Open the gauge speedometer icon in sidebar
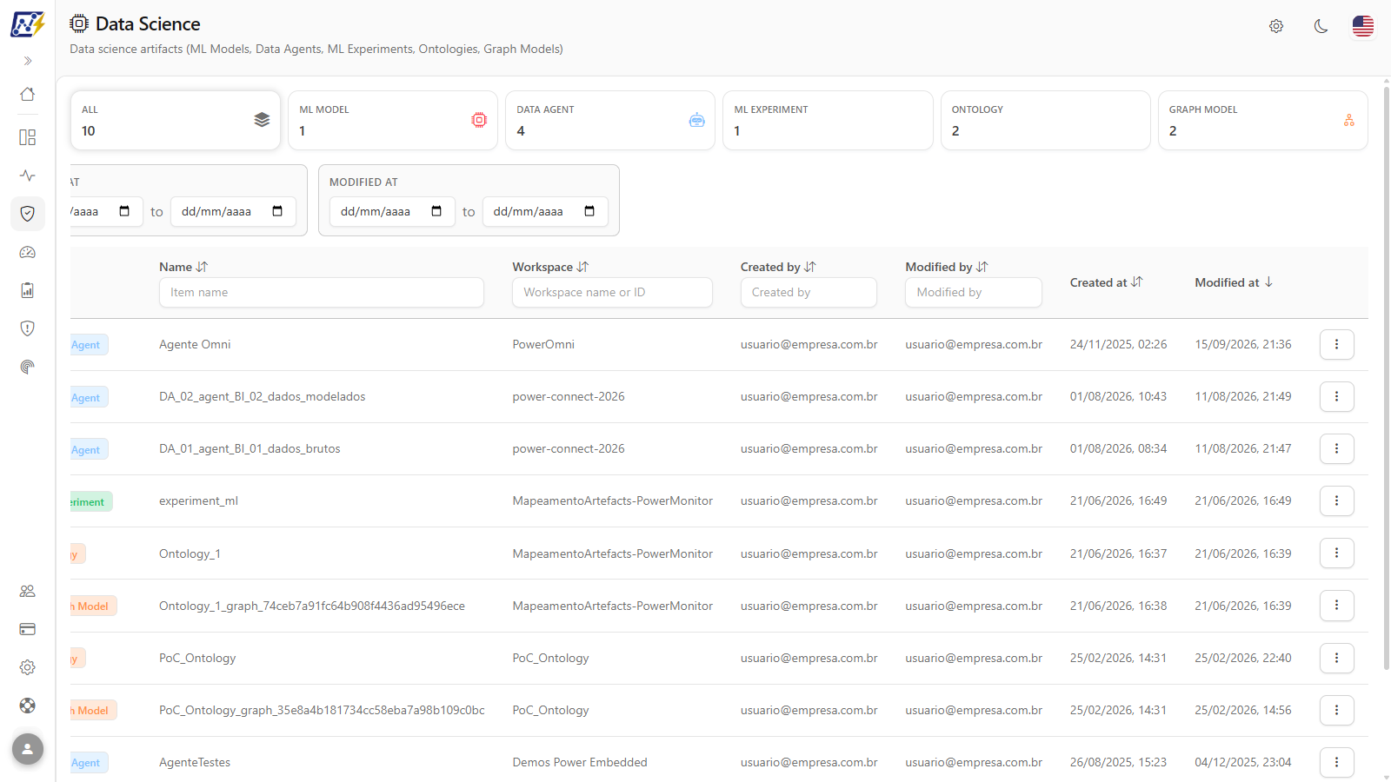Image resolution: width=1391 pixels, height=782 pixels. tap(28, 252)
